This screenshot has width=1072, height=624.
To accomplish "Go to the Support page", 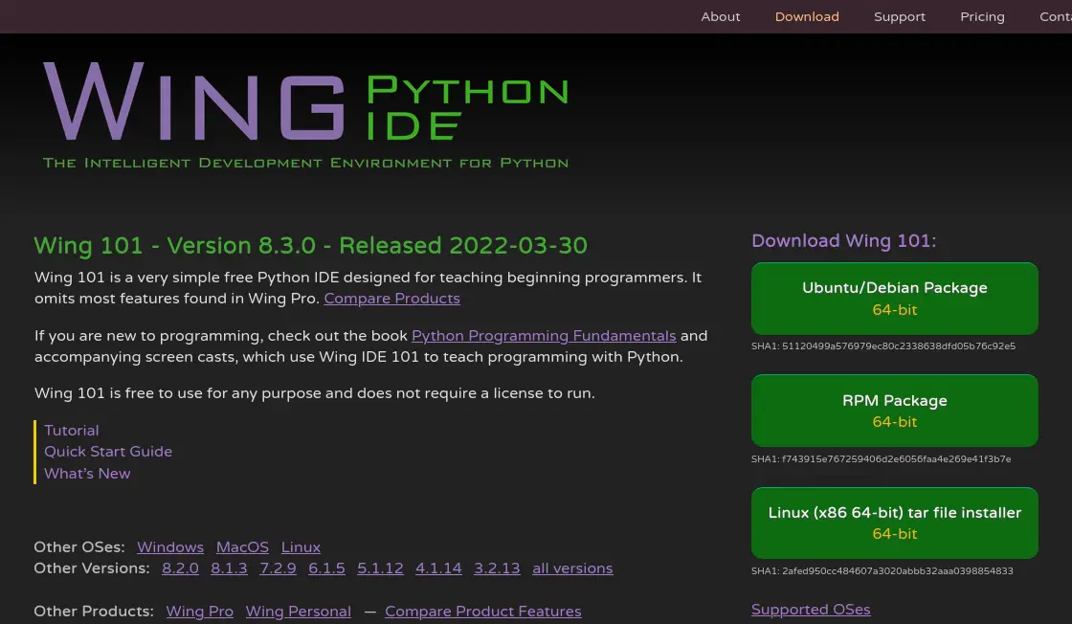I will tap(899, 16).
